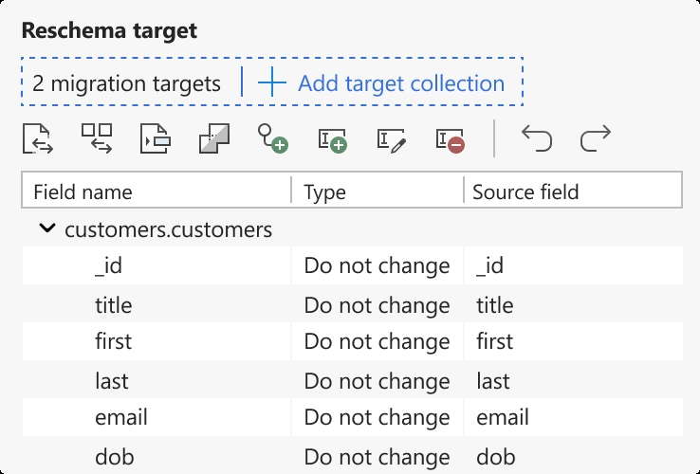Click the Reschema target heading
The image size is (700, 474).
(x=109, y=30)
